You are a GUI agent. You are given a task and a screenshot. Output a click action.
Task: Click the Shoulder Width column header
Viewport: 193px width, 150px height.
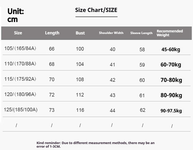pos(111,33)
